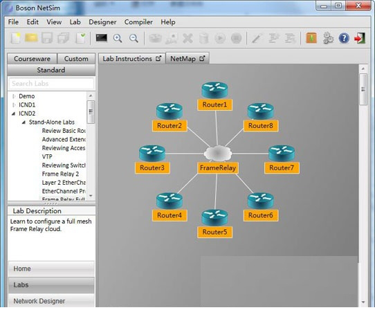Click the Zoom In magnifier icon

[118, 38]
